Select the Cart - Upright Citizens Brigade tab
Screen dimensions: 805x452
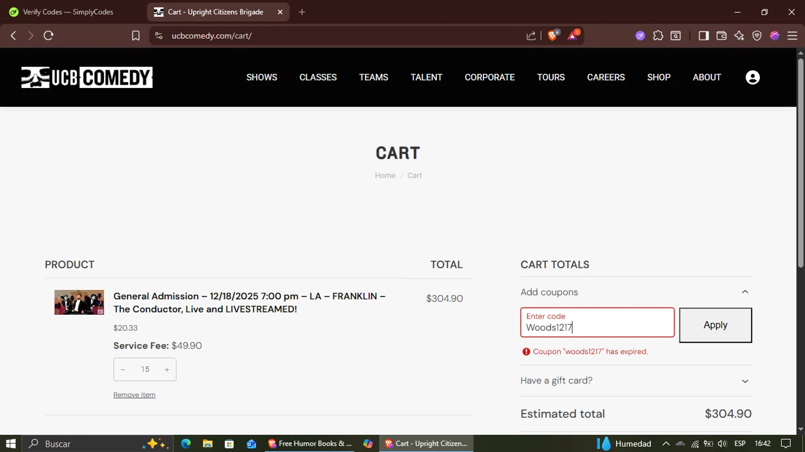pyautogui.click(x=218, y=12)
